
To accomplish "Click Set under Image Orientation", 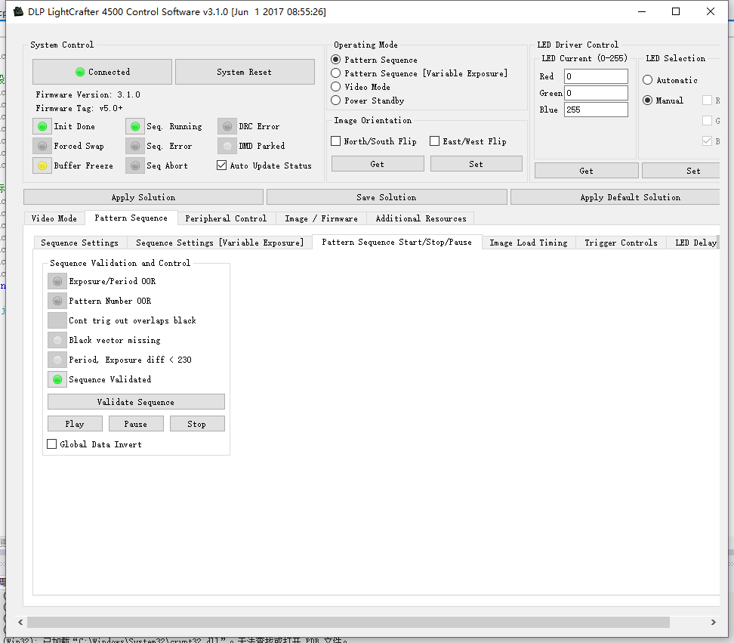I will [476, 164].
